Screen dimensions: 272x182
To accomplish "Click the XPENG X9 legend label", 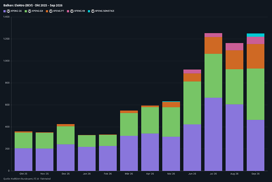I will tap(80, 11).
